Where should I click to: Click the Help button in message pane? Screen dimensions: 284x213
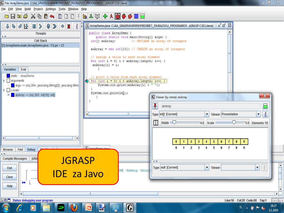coord(10,186)
